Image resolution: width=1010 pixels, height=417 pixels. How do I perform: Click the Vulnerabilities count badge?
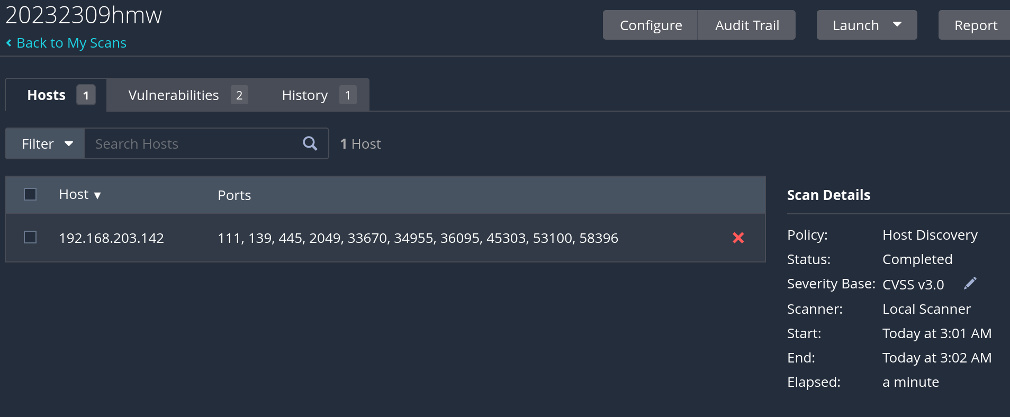239,95
